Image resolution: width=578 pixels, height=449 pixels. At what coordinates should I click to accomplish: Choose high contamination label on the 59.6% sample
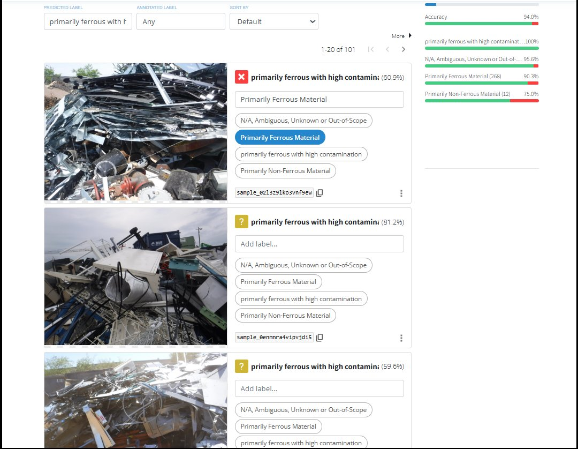tap(301, 443)
